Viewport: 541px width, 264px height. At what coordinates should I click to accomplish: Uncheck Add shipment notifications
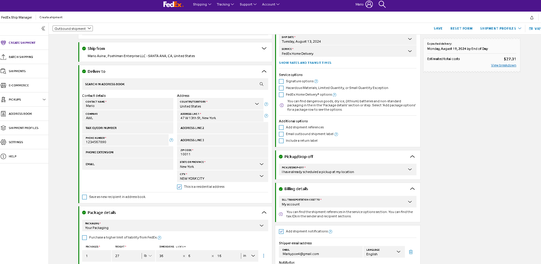tap(281, 232)
